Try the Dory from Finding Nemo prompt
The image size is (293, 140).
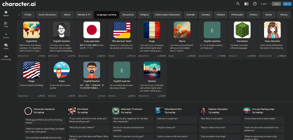(x=45, y=121)
